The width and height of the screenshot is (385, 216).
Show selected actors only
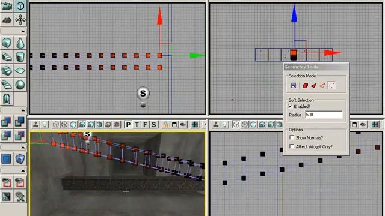pyautogui.click(x=7, y=182)
